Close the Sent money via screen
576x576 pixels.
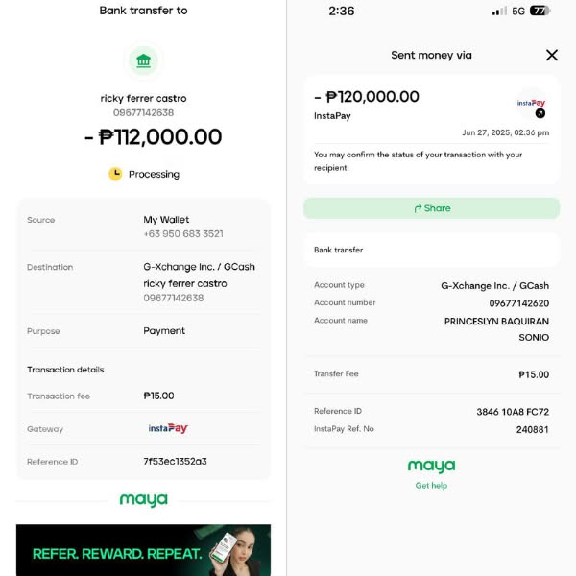click(552, 55)
